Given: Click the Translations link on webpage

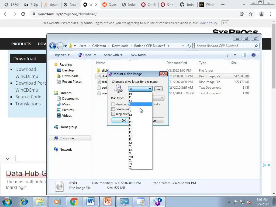Looking at the screenshot, I should [28, 104].
